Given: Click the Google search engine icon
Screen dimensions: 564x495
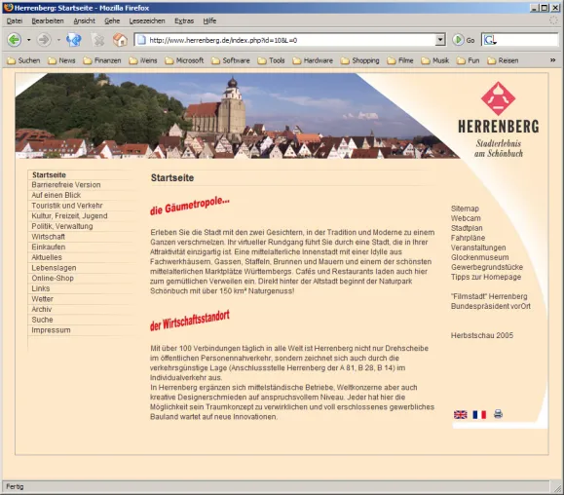Looking at the screenshot, I should [490, 40].
